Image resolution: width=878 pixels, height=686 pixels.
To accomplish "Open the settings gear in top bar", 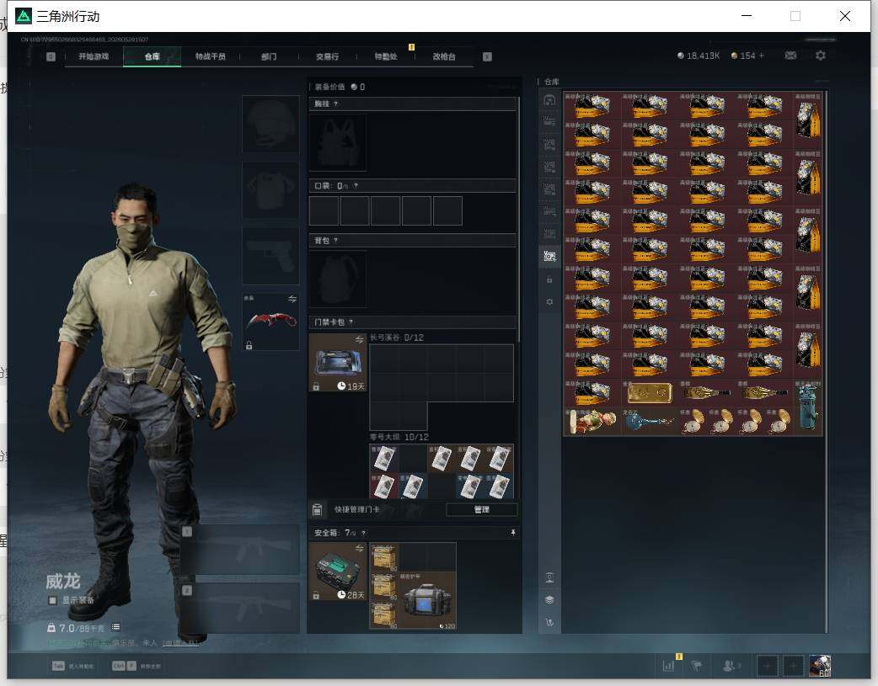I will coord(821,56).
